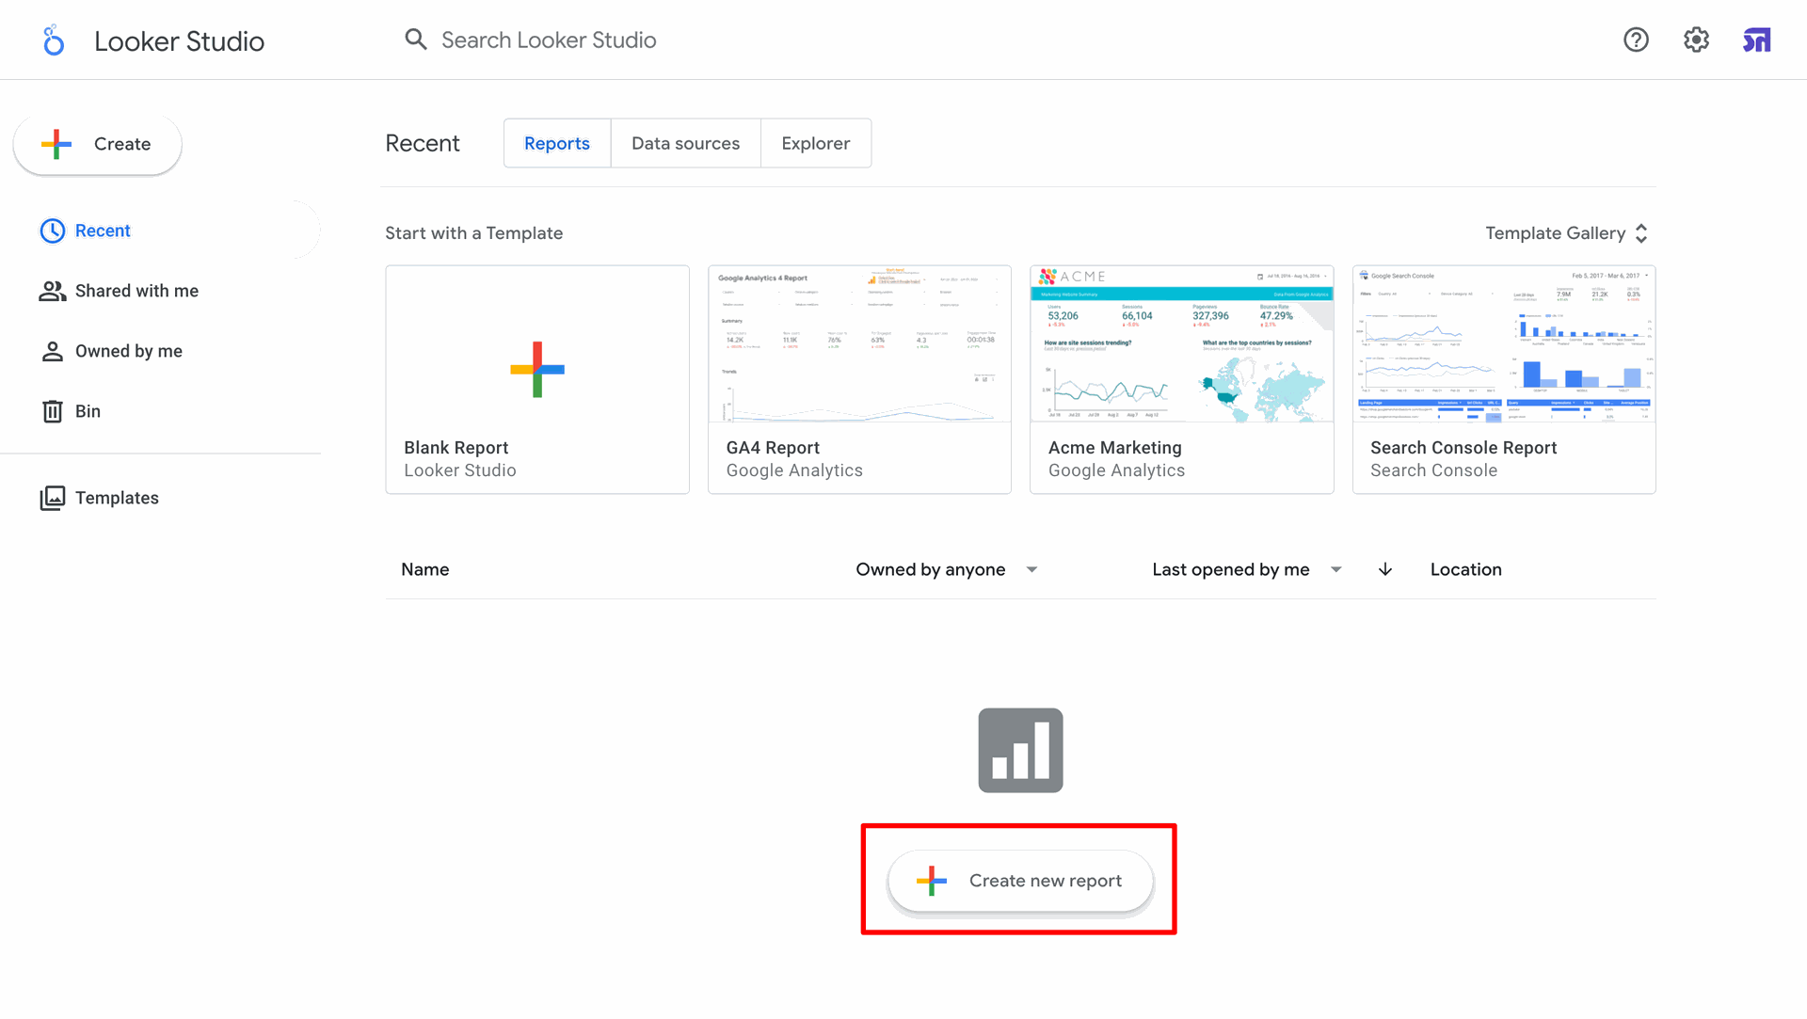This screenshot has width=1807, height=1019.
Task: Open the user account avatar
Action: pyautogui.click(x=1756, y=40)
